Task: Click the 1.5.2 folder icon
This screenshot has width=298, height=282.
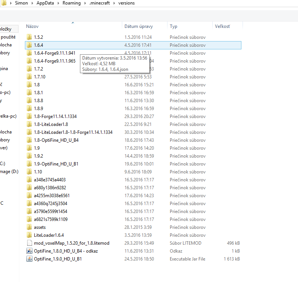Action: 29,37
